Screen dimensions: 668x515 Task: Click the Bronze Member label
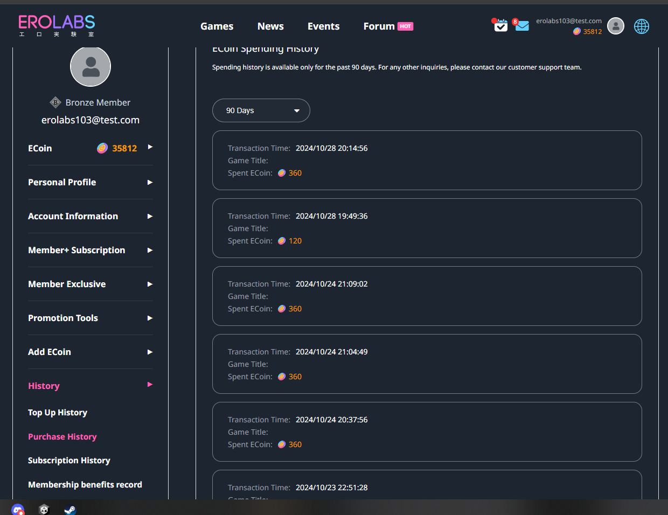point(98,102)
